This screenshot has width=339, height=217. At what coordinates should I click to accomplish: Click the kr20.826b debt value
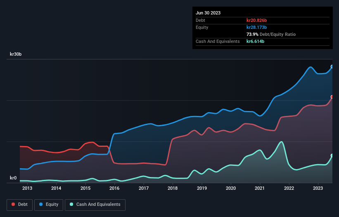pos(257,20)
